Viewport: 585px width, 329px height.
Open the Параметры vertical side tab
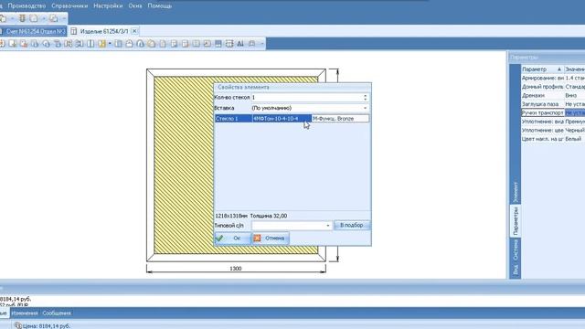point(516,221)
